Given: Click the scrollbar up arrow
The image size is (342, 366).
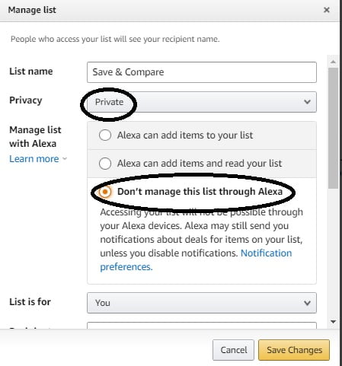Looking at the screenshot, I should coord(333,62).
